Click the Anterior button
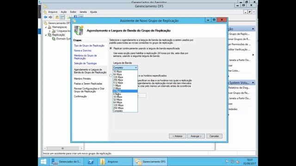 click(178, 136)
